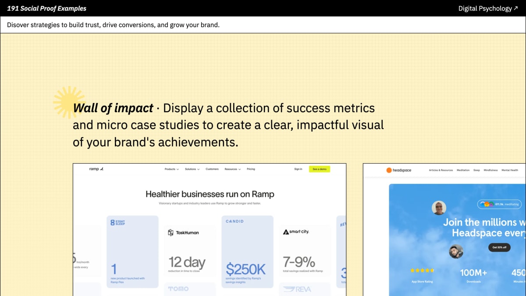This screenshot has width=526, height=296.
Task: Click the "Healthier businesses run on Ramp" heading
Action: (210, 194)
